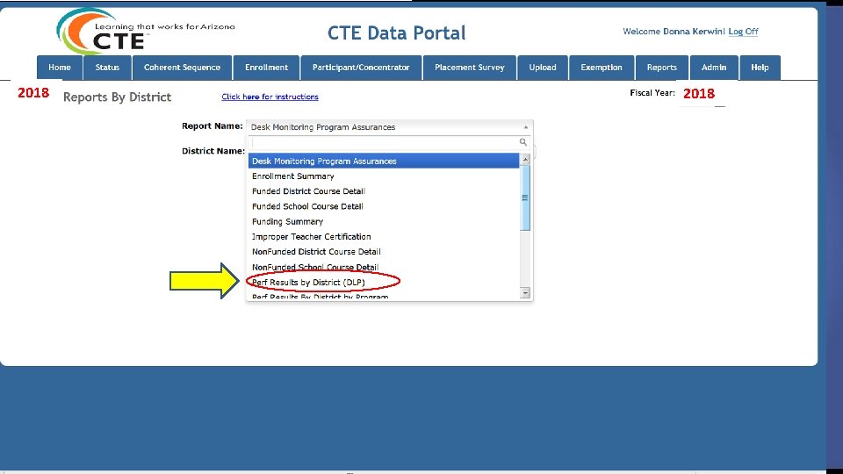Open the Status tab
Viewport: 843px width, 474px height.
click(107, 68)
